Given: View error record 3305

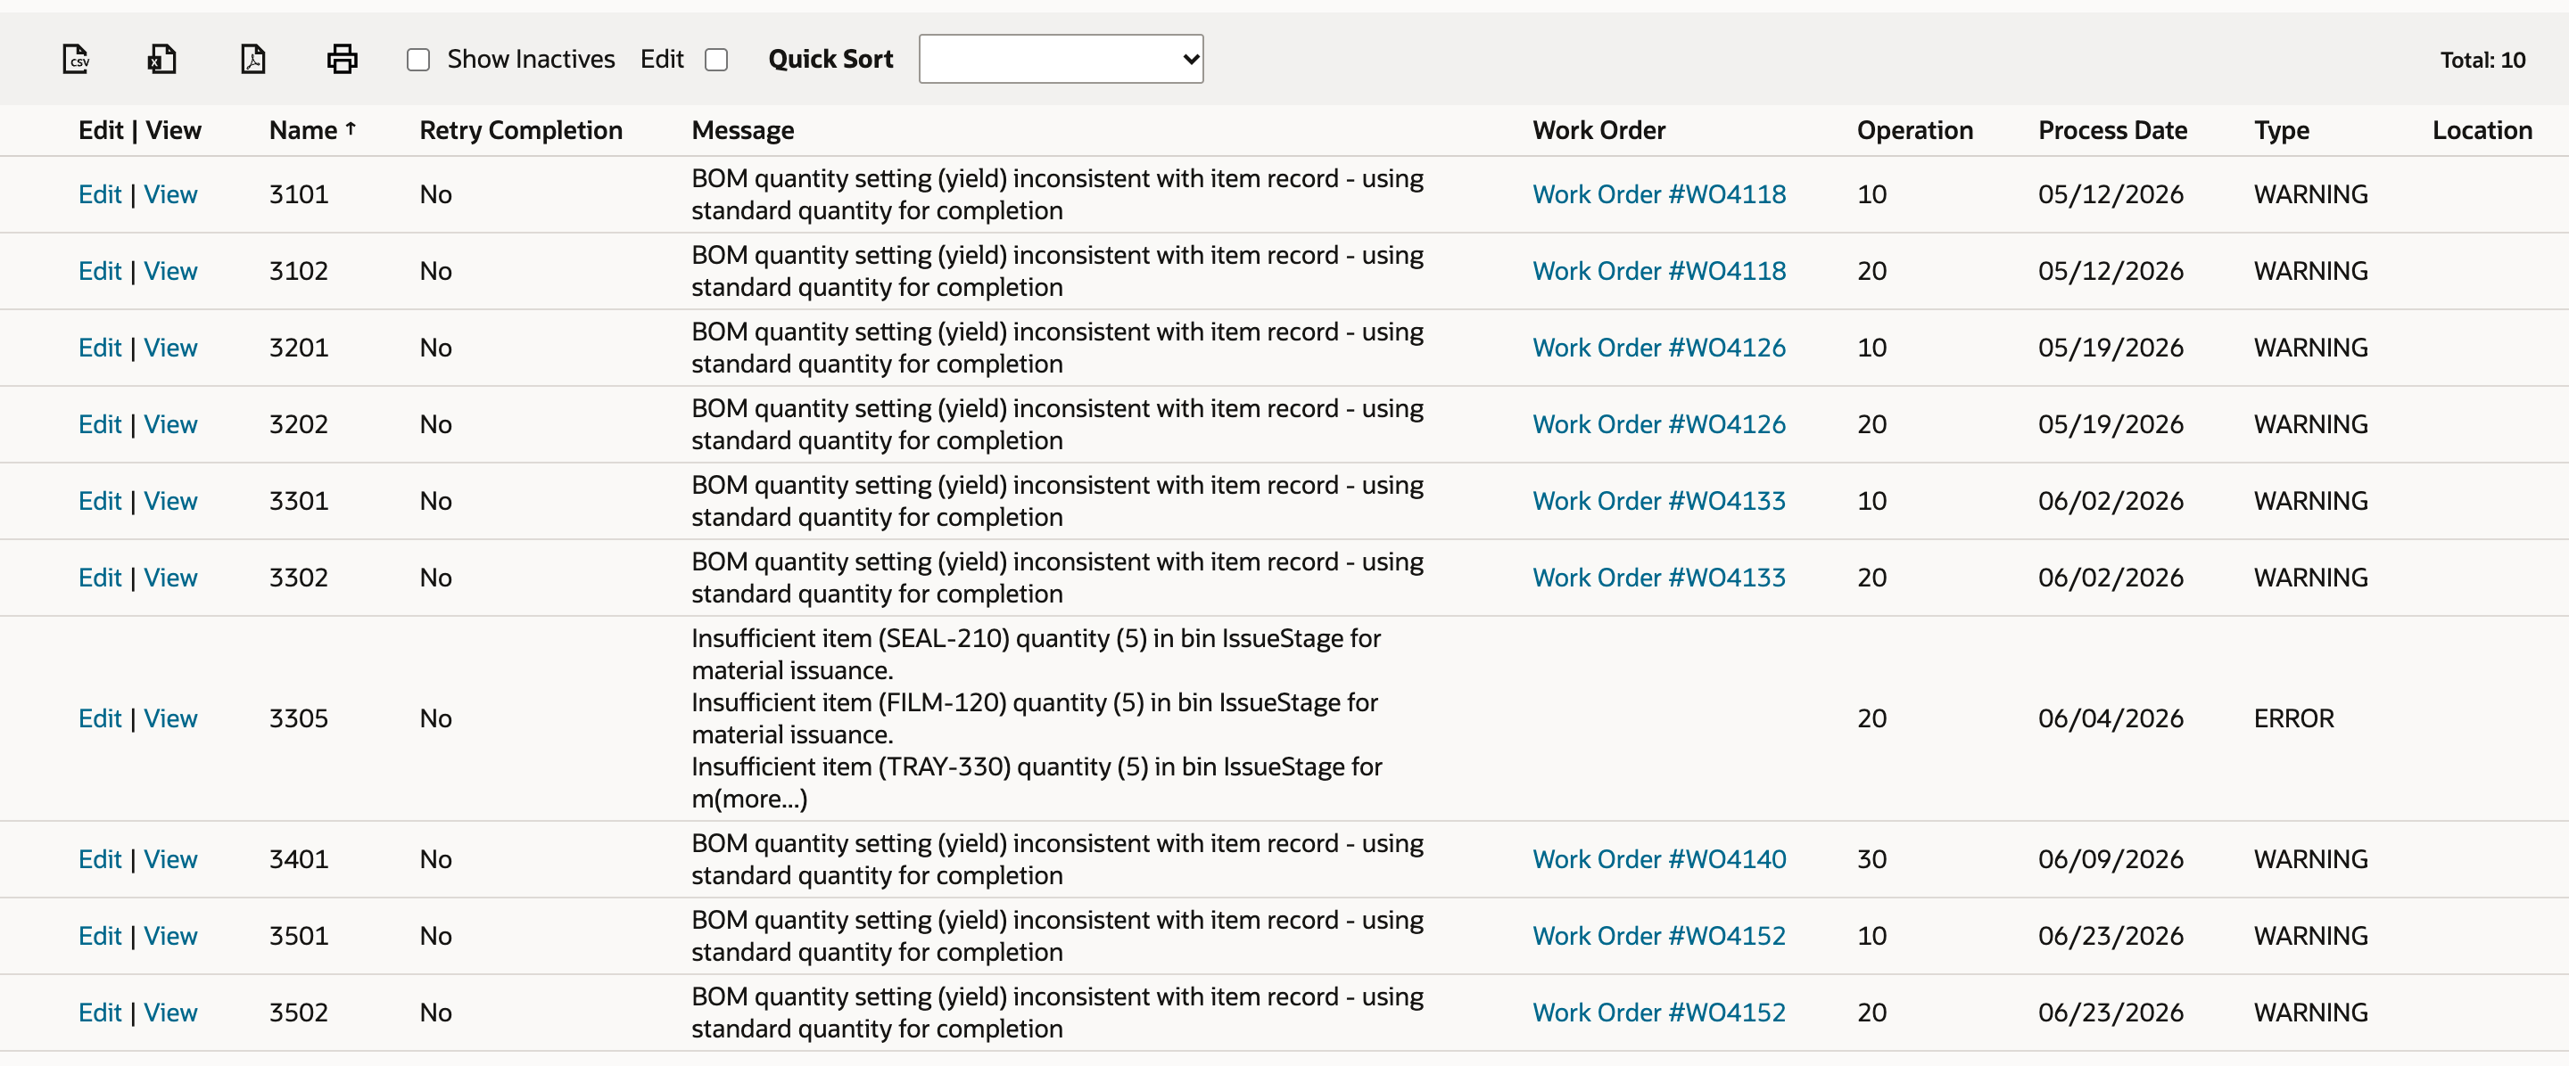Looking at the screenshot, I should point(170,718).
